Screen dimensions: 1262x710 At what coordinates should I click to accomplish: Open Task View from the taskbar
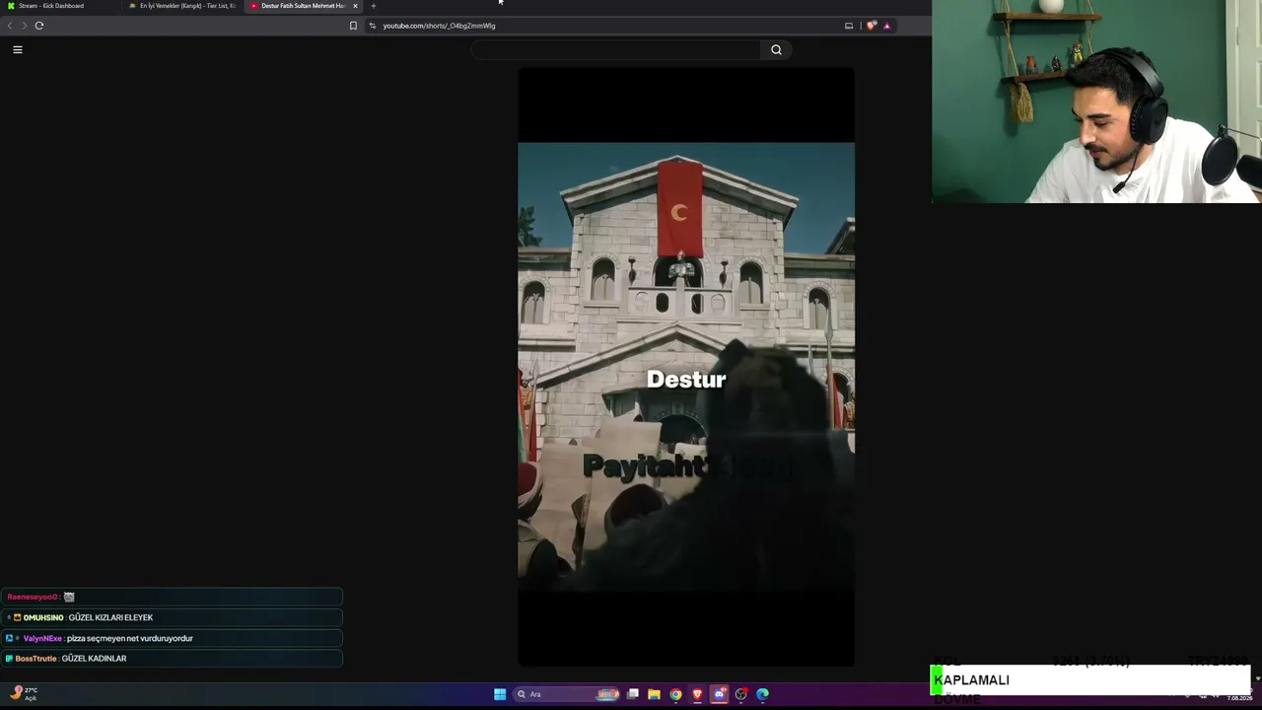coord(633,694)
